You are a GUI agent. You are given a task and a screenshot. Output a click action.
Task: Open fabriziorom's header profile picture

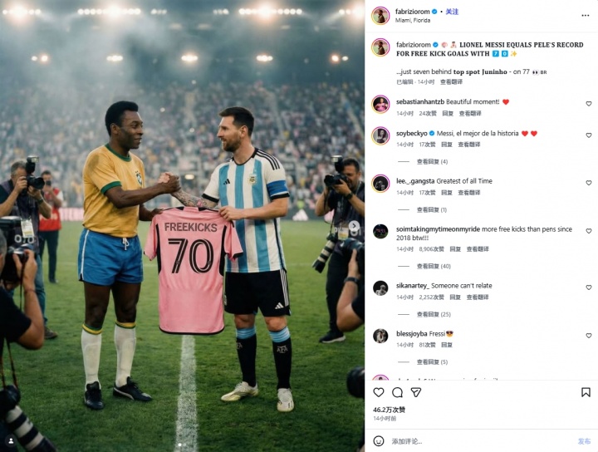380,16
